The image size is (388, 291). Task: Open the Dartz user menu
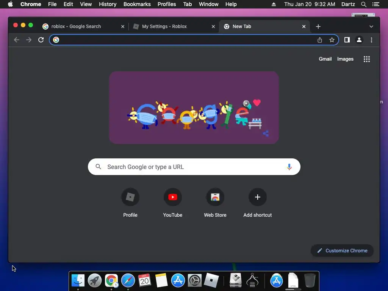(x=348, y=4)
